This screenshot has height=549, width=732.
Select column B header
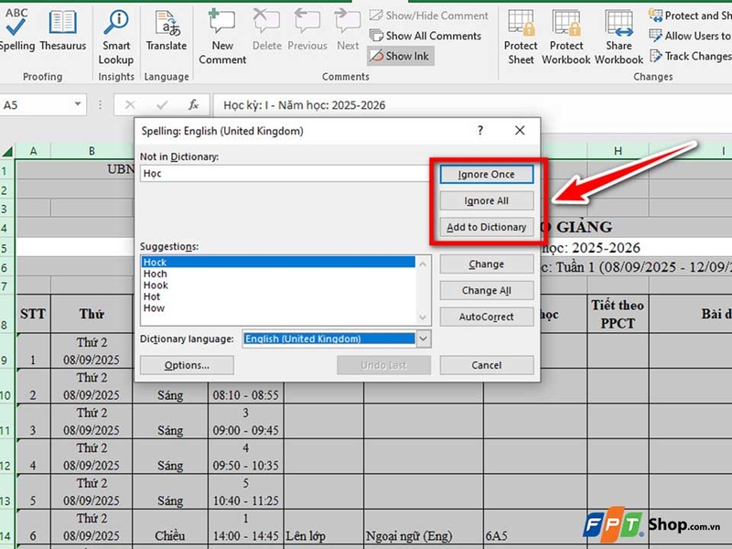(92, 151)
